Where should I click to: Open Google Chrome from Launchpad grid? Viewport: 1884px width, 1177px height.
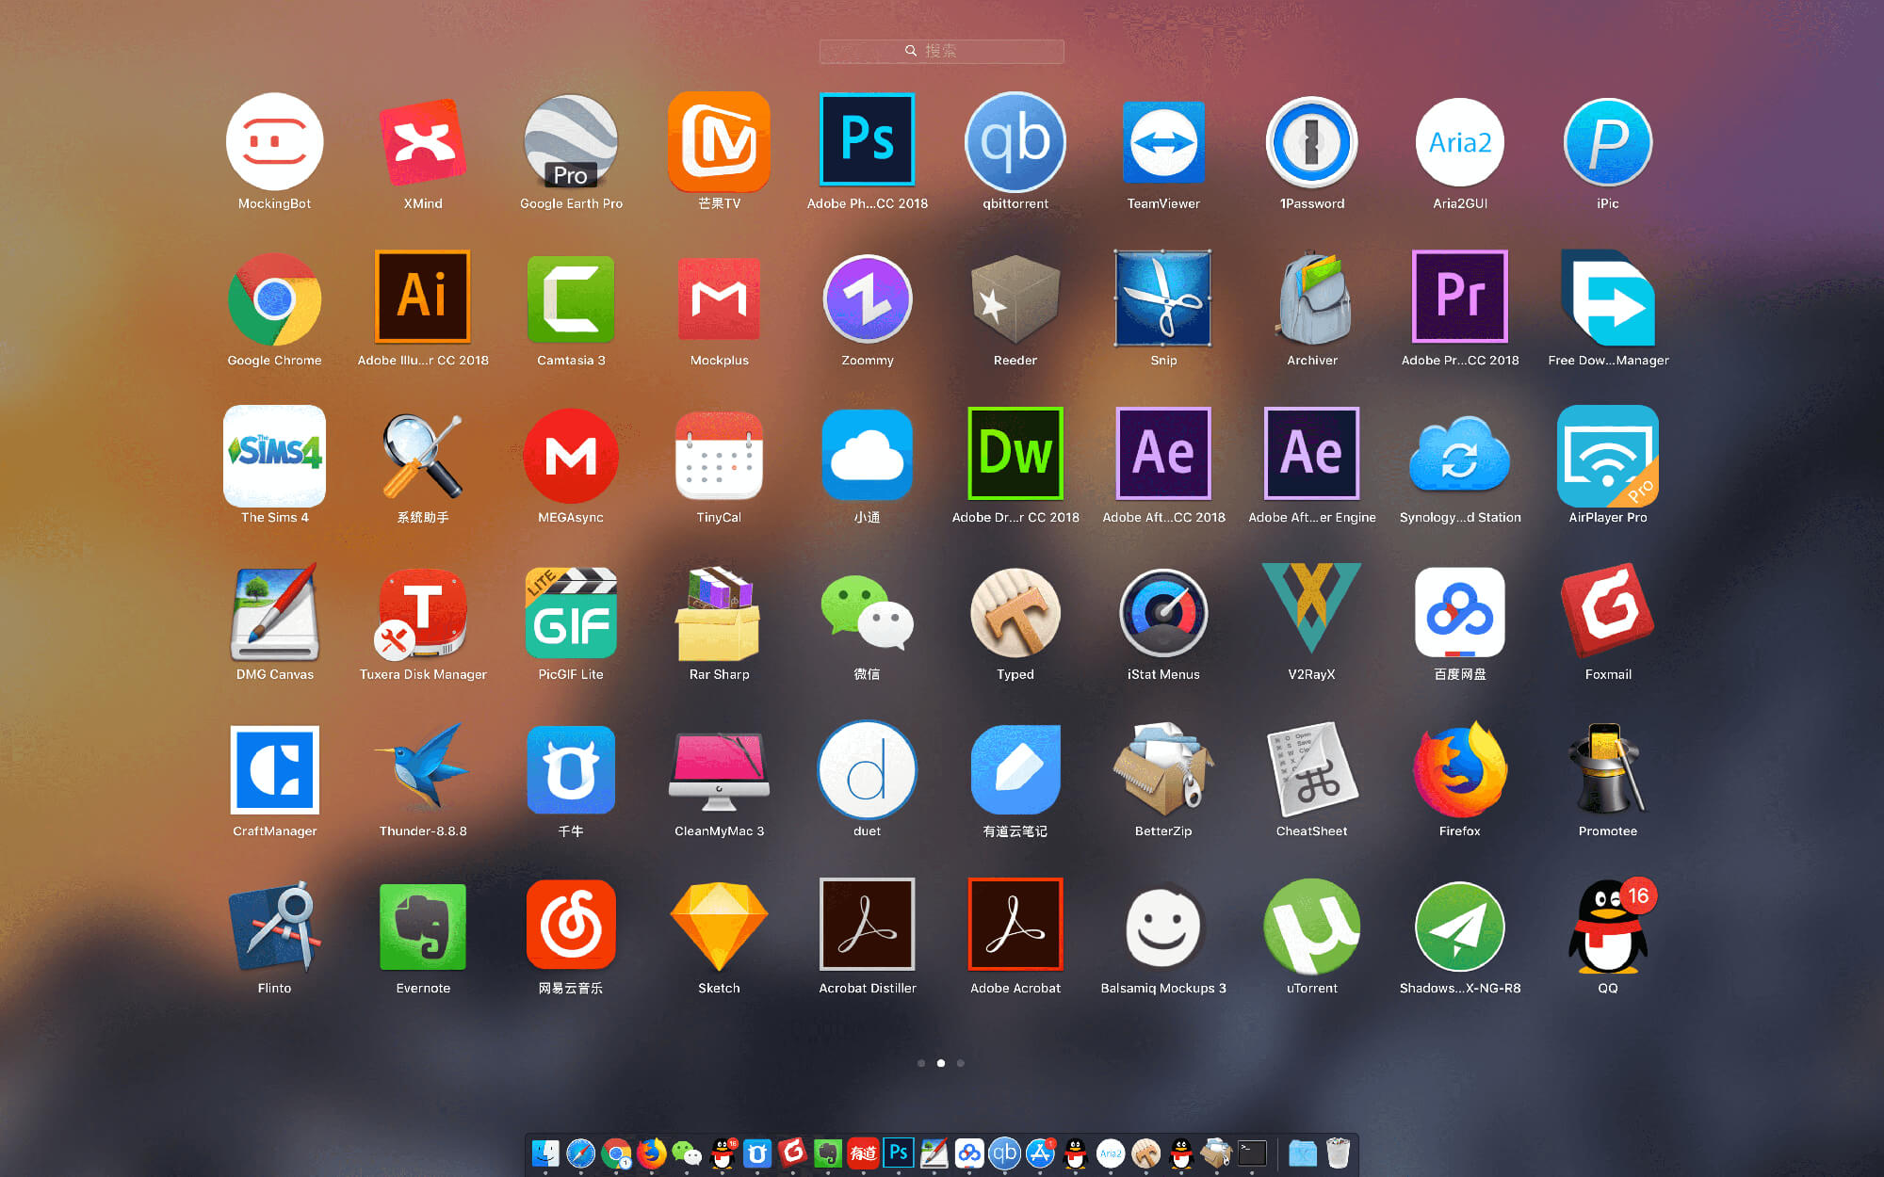[274, 299]
